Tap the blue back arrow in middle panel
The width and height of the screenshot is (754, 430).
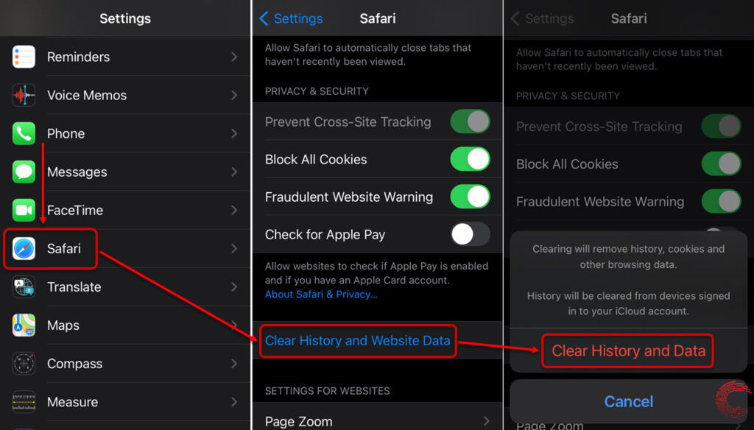coord(264,18)
